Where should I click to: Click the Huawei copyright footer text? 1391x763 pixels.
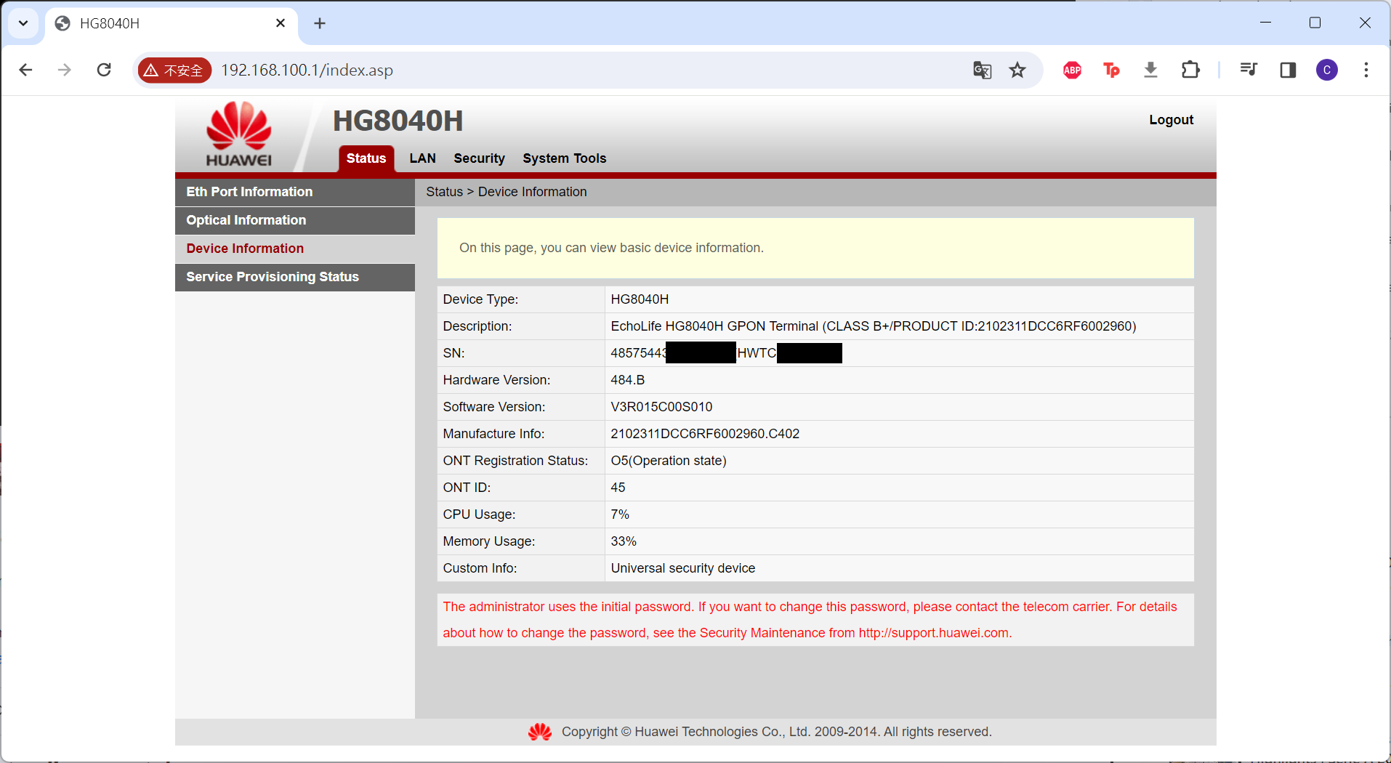(776, 732)
